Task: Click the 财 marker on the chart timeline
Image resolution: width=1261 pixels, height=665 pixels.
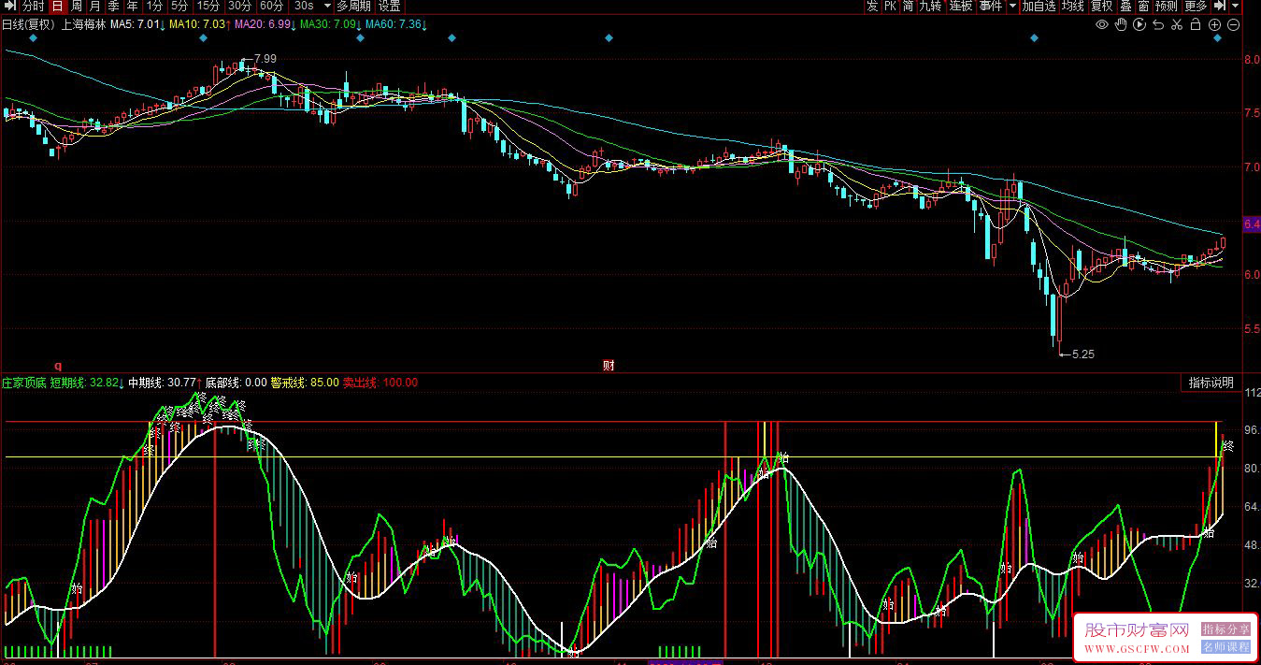Action: [608, 366]
